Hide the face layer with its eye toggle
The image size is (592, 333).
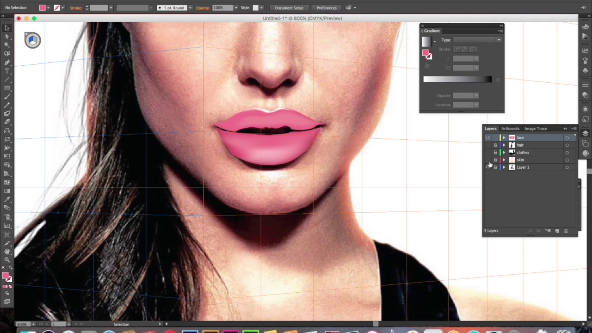coord(487,137)
